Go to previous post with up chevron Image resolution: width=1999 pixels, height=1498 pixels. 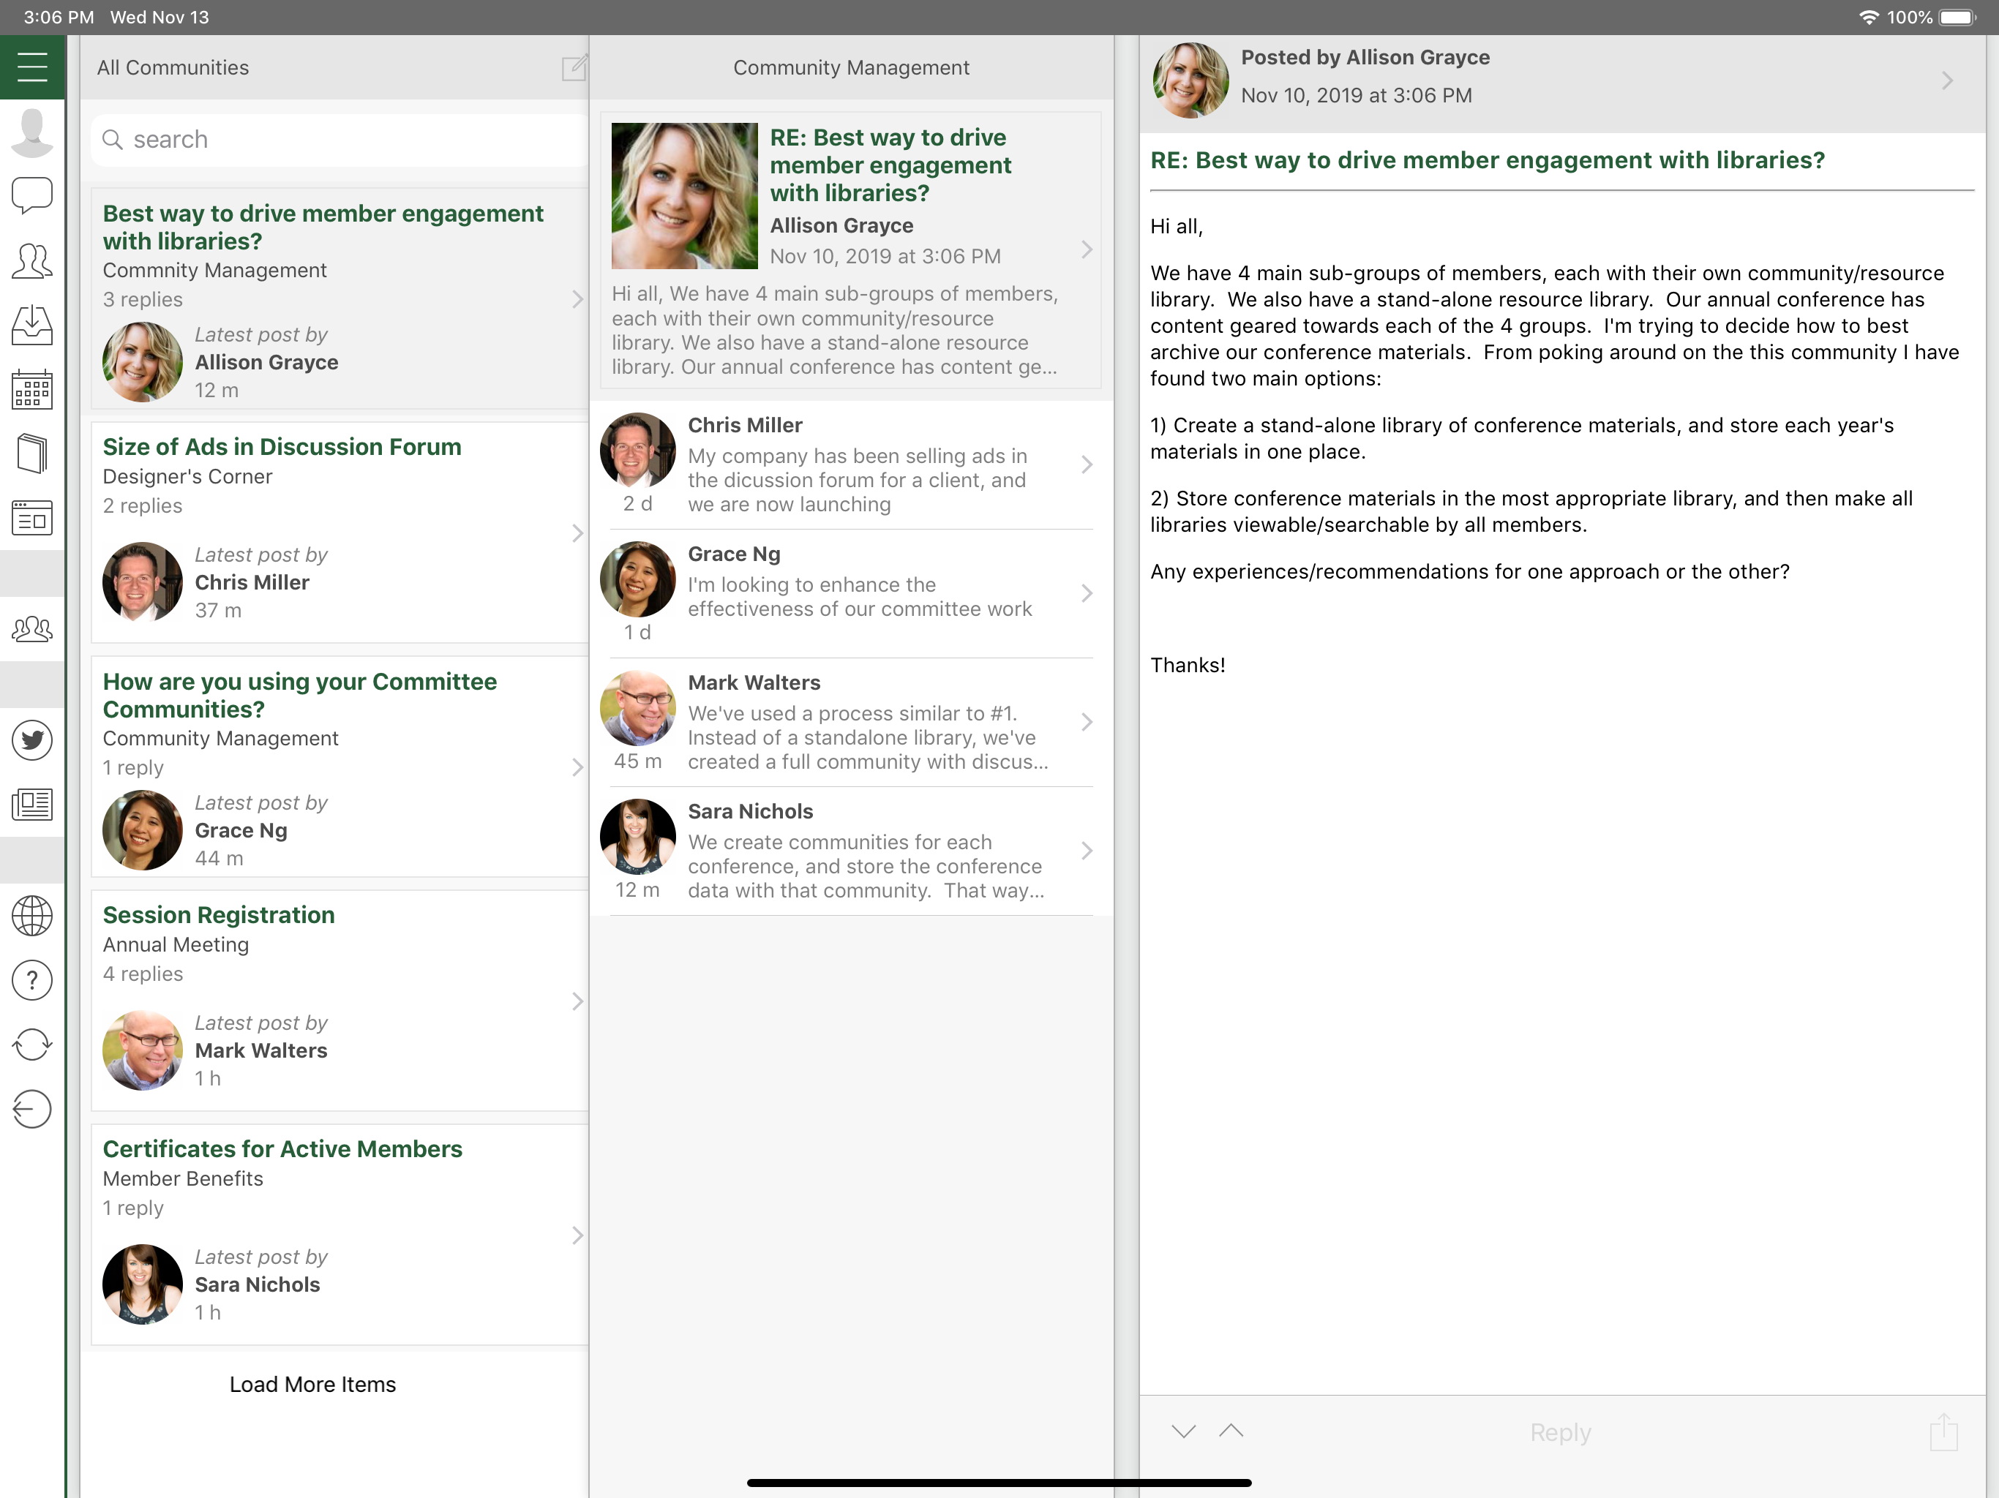click(x=1231, y=1430)
